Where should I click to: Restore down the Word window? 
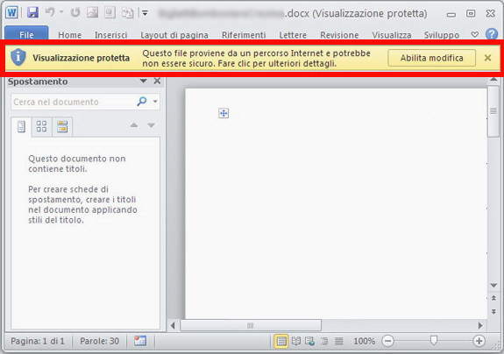pyautogui.click(x=471, y=13)
